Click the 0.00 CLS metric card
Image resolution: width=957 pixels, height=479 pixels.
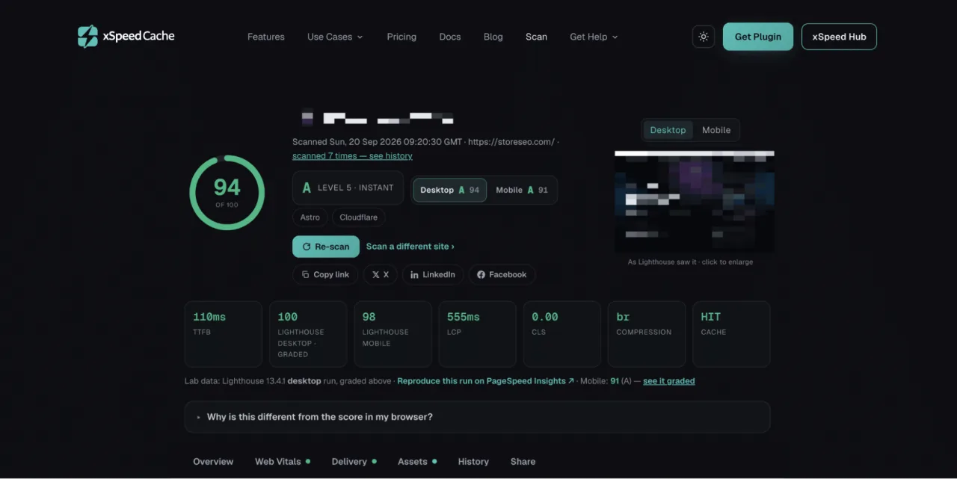(562, 334)
